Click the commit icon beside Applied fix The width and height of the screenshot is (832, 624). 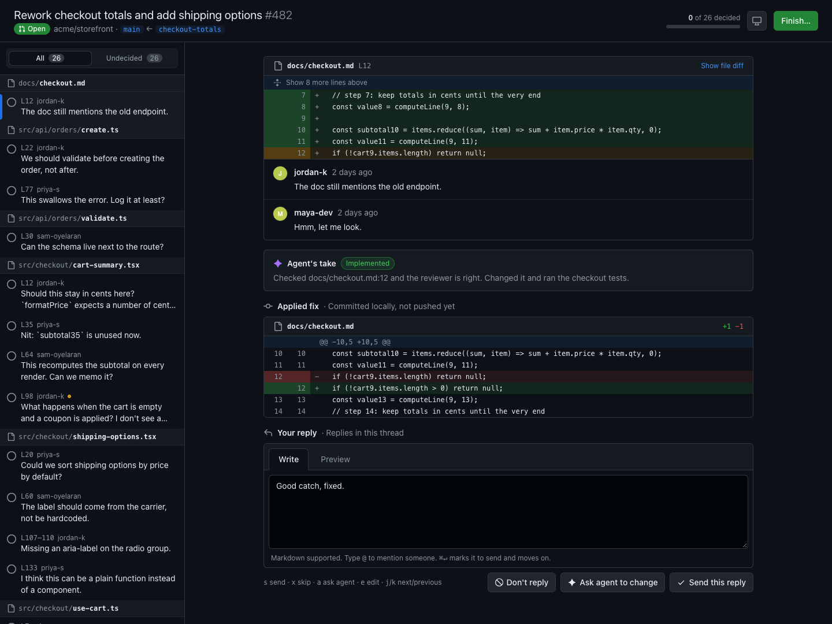click(268, 306)
